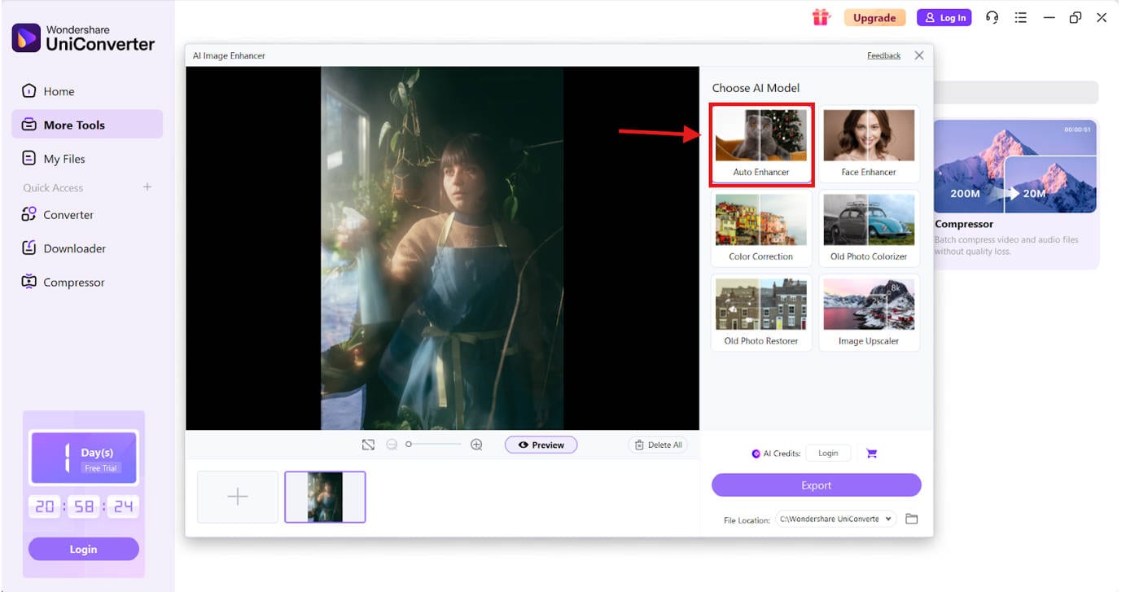The image size is (1126, 592).
Task: Click the Downloader sidebar icon
Action: coord(29,248)
